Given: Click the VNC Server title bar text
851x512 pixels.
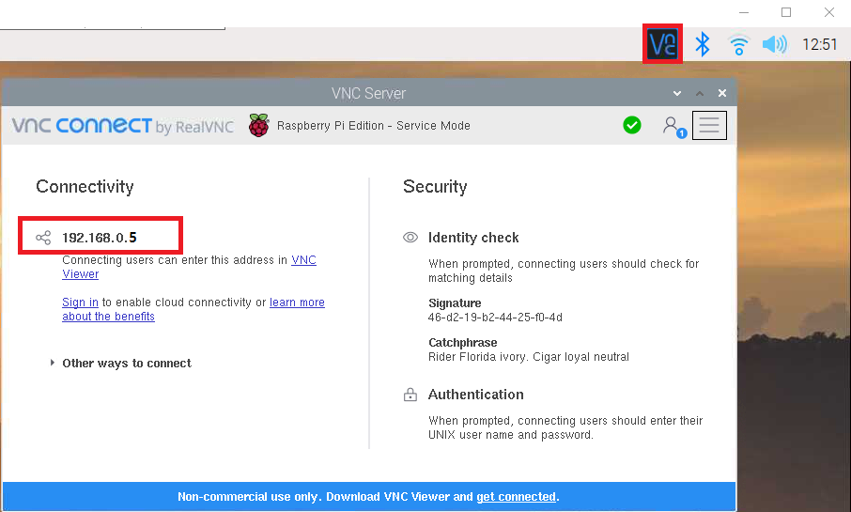Looking at the screenshot, I should 368,93.
